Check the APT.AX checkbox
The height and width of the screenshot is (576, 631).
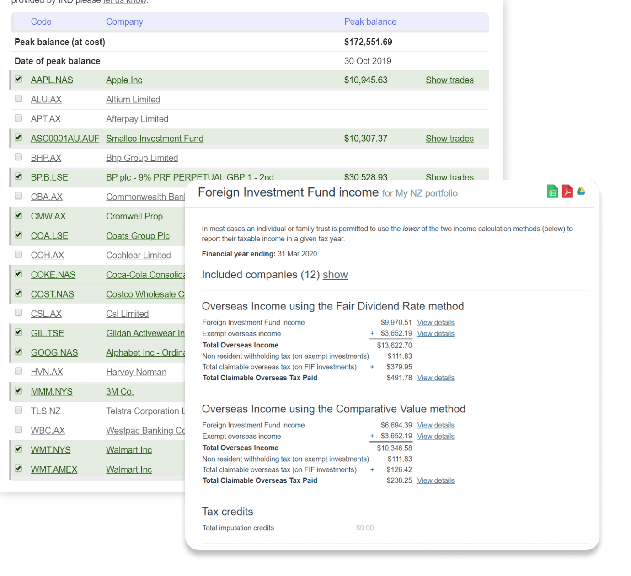[x=18, y=118]
